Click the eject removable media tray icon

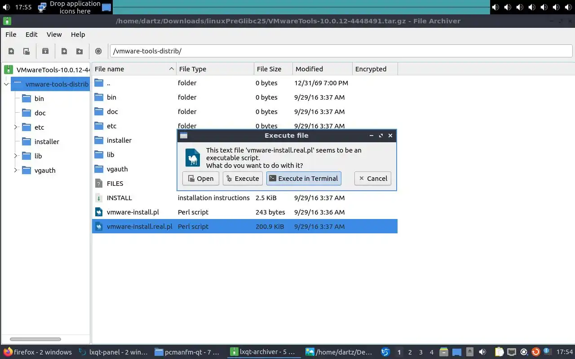pos(469,352)
